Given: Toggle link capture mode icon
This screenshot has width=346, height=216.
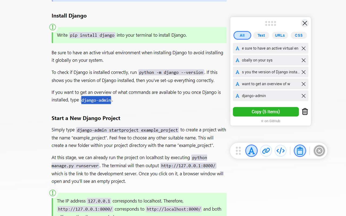Looking at the screenshot, I should pyautogui.click(x=266, y=151).
